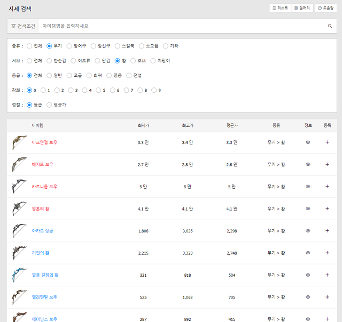Open info eye icon for 카르니움 보우
This screenshot has width=342, height=322.
coord(308,187)
